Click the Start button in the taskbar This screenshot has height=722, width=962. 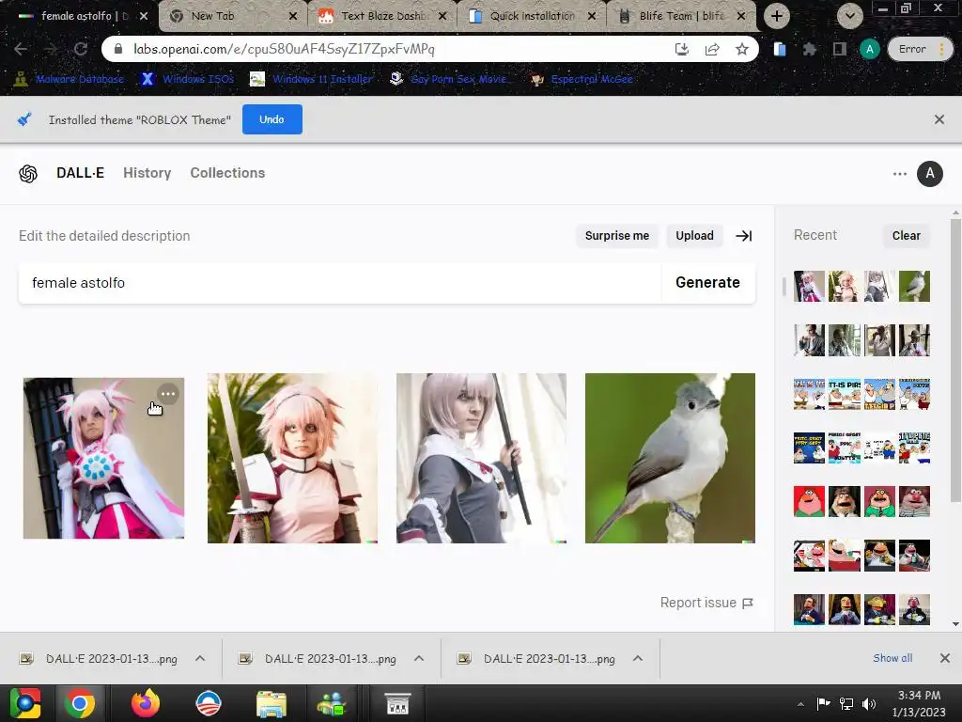pyautogui.click(x=24, y=703)
